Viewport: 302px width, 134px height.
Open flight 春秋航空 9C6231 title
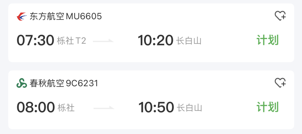click(x=64, y=83)
